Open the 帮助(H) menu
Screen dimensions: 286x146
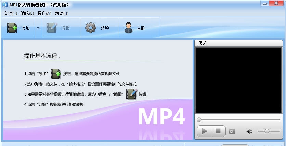(x=62, y=13)
